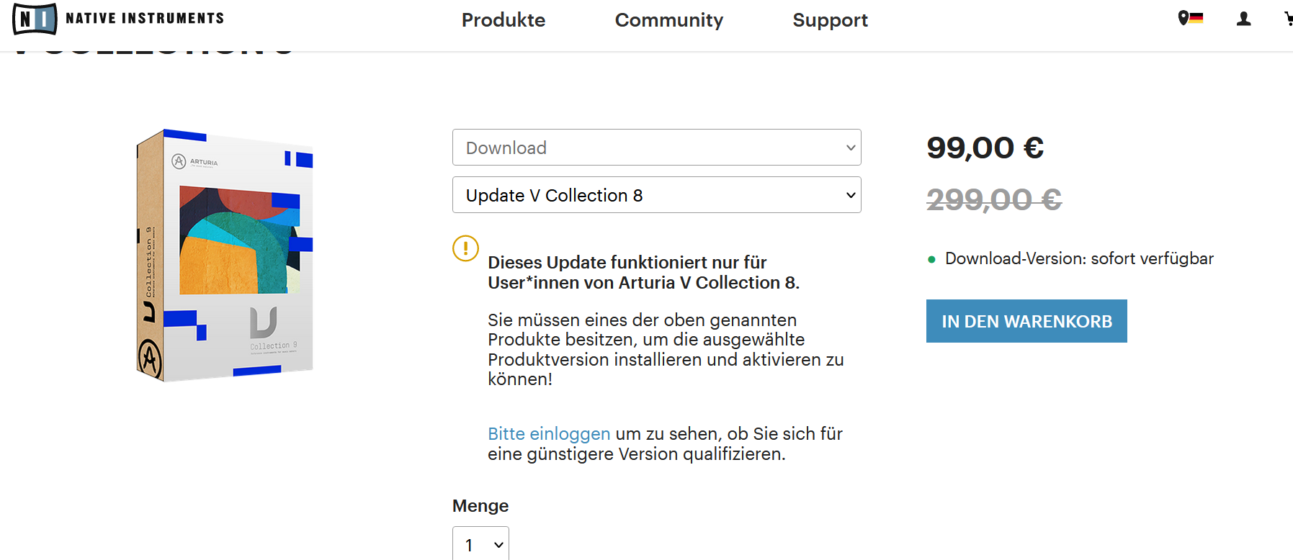The image size is (1293, 560).
Task: Expand the Download format dropdown
Action: [x=656, y=148]
